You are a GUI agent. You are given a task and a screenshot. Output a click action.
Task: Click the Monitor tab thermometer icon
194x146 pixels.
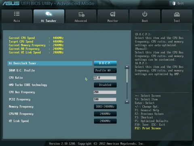pyautogui.click(x=113, y=14)
